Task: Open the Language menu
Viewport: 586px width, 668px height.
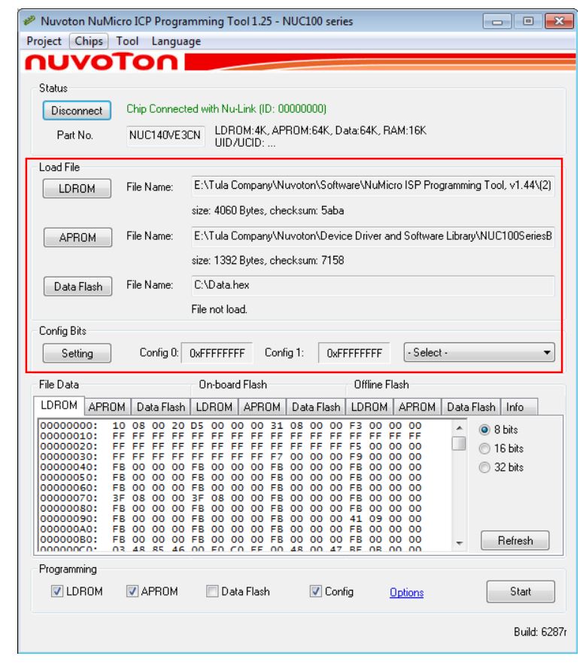Action: pyautogui.click(x=176, y=41)
